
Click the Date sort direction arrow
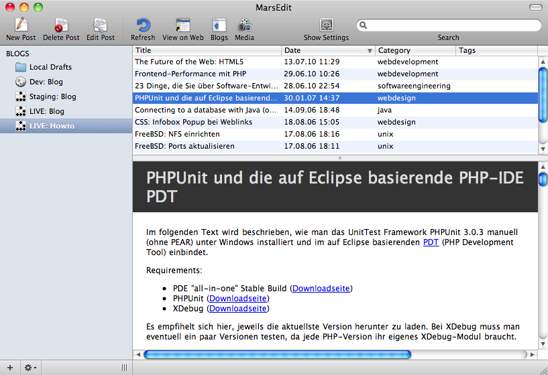point(370,51)
